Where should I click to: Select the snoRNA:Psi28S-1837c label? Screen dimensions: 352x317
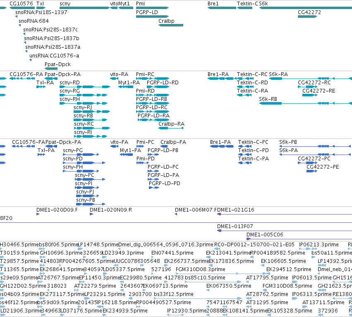[x=50, y=30]
